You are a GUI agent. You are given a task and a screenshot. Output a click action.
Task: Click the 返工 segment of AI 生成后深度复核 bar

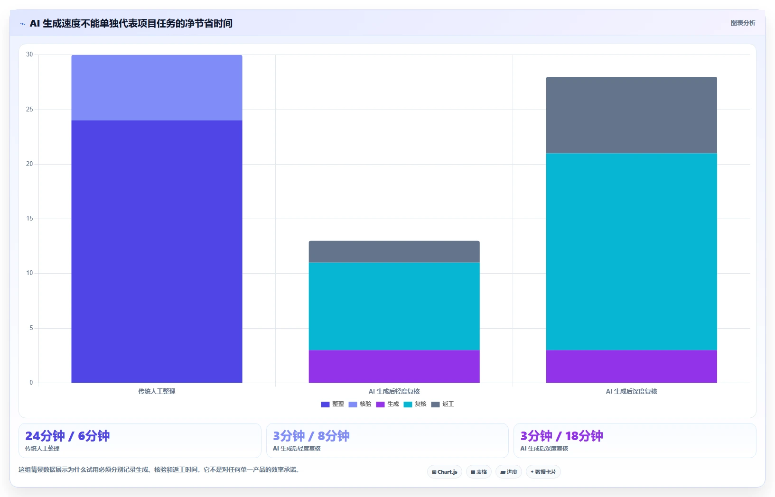click(631, 115)
